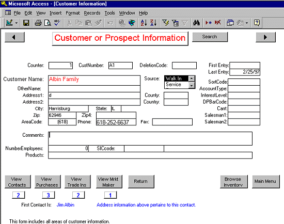Open Print Preview icon
The height and width of the screenshot is (224, 284).
[x=48, y=23]
